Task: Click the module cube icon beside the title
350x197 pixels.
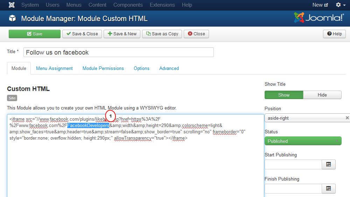Action: pyautogui.click(x=13, y=18)
